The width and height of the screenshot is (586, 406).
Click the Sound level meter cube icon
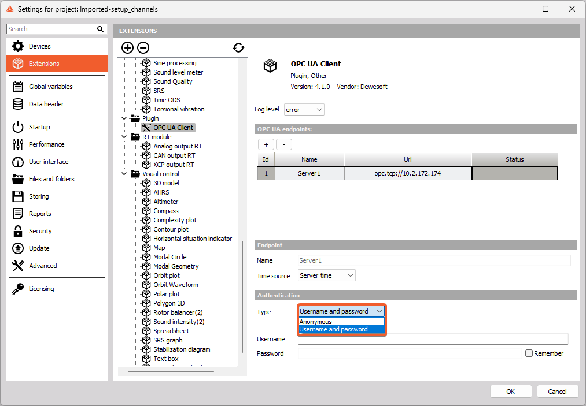pos(146,72)
